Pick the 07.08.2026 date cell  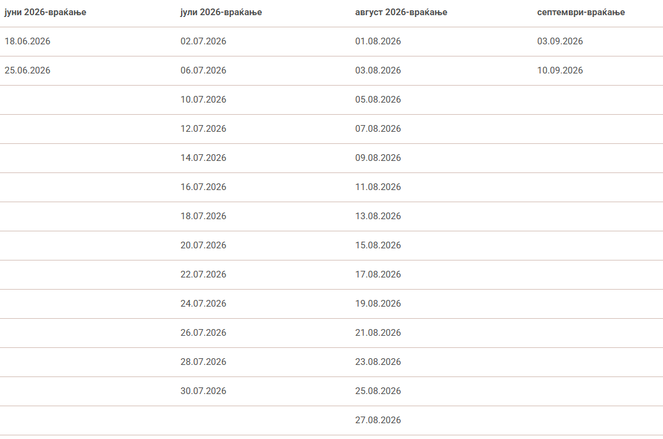[x=378, y=129]
